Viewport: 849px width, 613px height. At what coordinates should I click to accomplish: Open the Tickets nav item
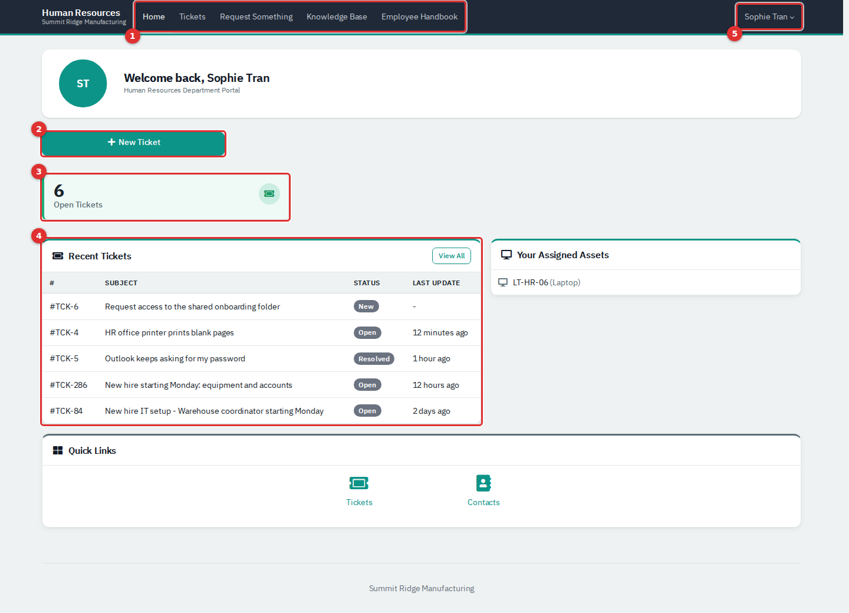(x=192, y=17)
